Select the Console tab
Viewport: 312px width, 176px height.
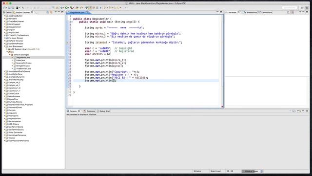(73, 111)
